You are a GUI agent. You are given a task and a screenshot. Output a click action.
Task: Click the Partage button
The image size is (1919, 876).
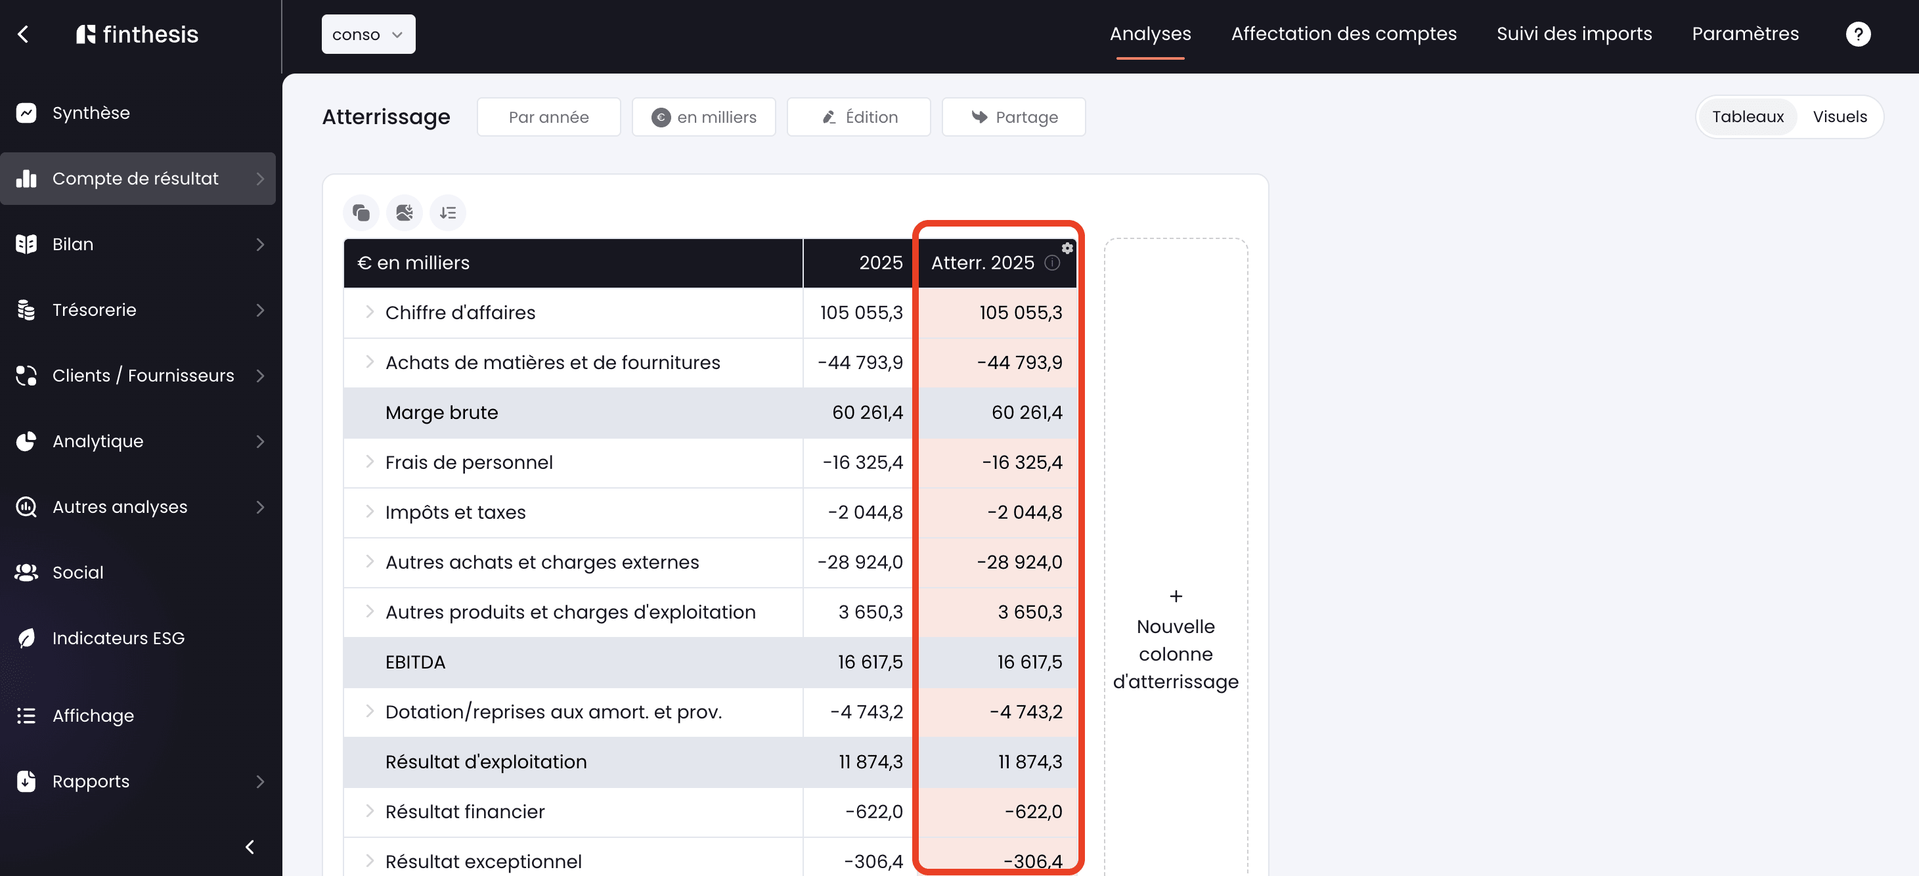[x=1013, y=117]
